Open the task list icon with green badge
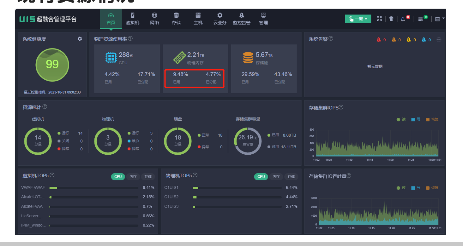The width and height of the screenshot is (463, 246). tap(420, 19)
